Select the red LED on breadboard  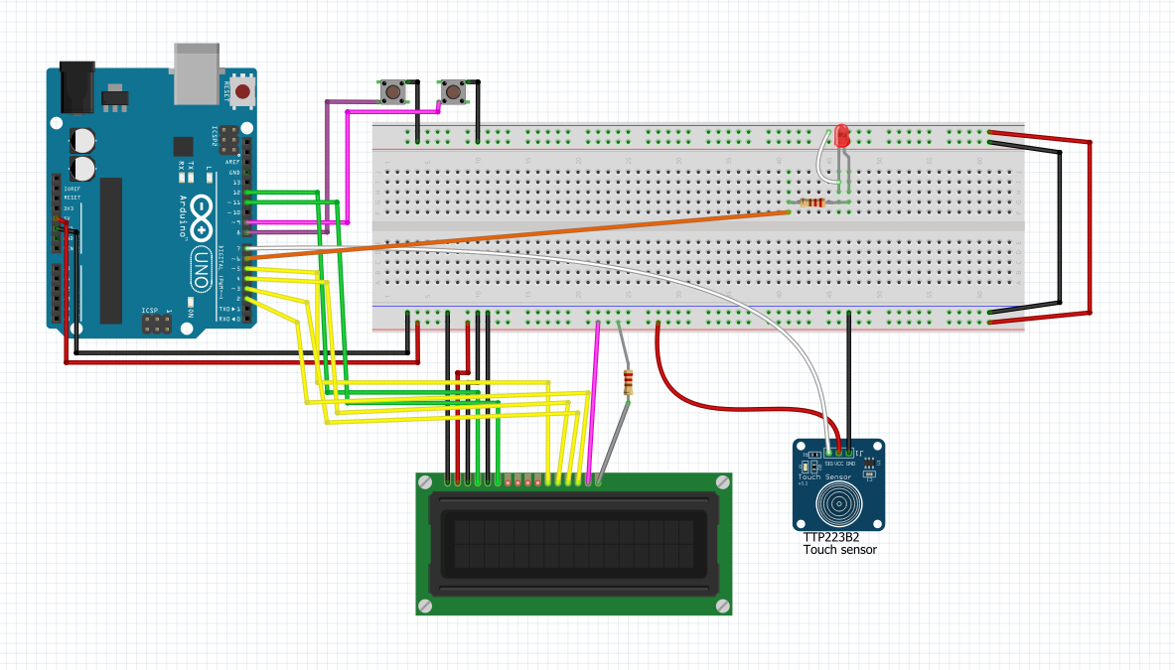tap(841, 136)
